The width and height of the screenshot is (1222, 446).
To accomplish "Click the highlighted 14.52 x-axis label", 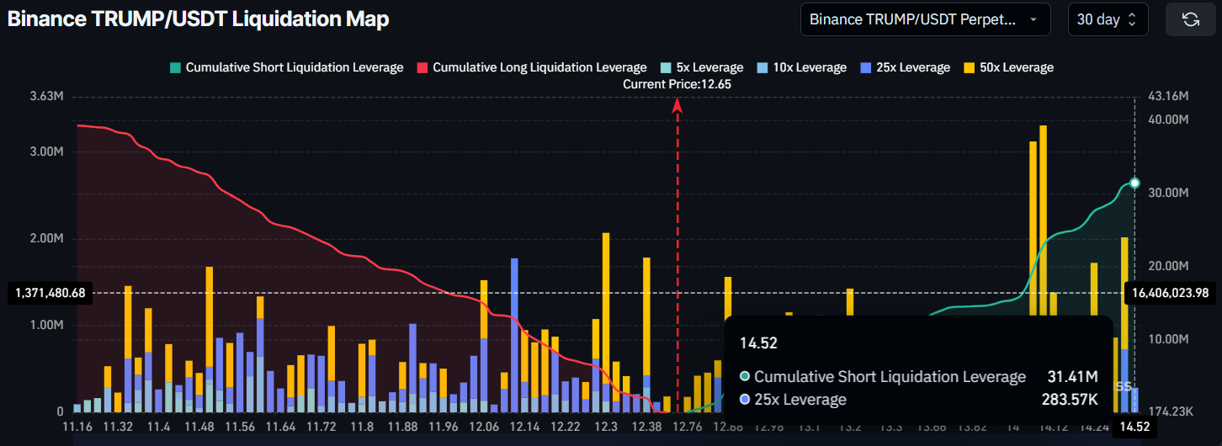I will coord(1132,427).
